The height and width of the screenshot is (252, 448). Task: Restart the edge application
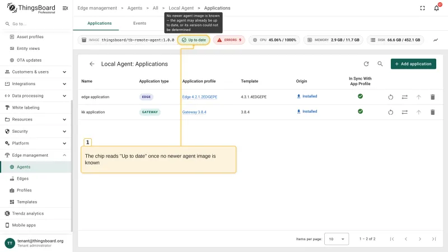pyautogui.click(x=390, y=97)
